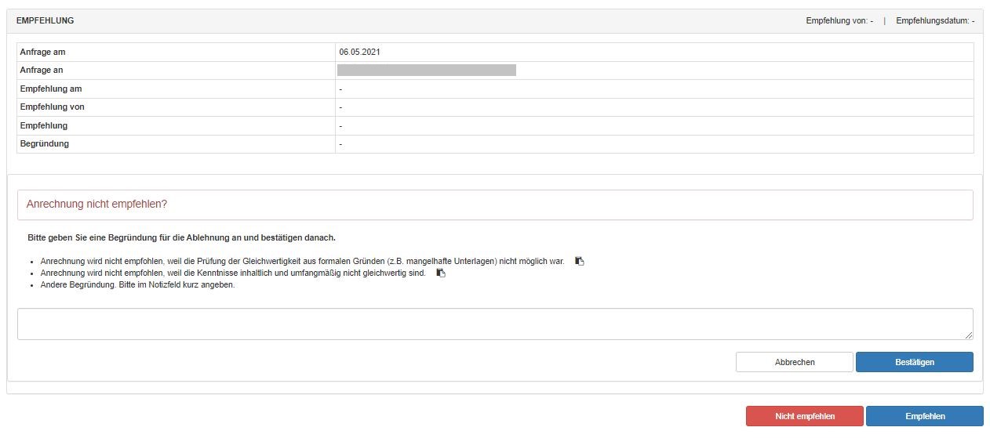Click the 'Empfehlung am' row label

tap(51, 89)
